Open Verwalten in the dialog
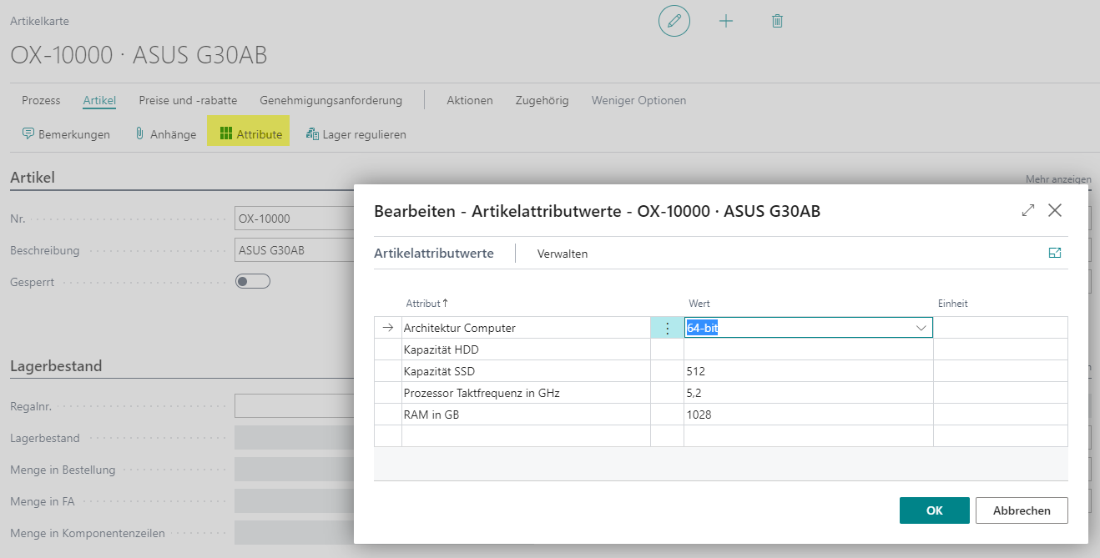Screen dimensions: 1100x558 [563, 254]
